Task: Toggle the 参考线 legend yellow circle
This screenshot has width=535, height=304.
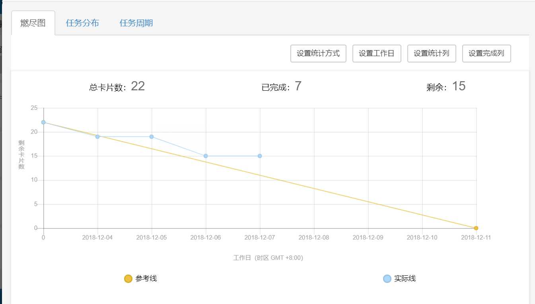Action: click(128, 279)
